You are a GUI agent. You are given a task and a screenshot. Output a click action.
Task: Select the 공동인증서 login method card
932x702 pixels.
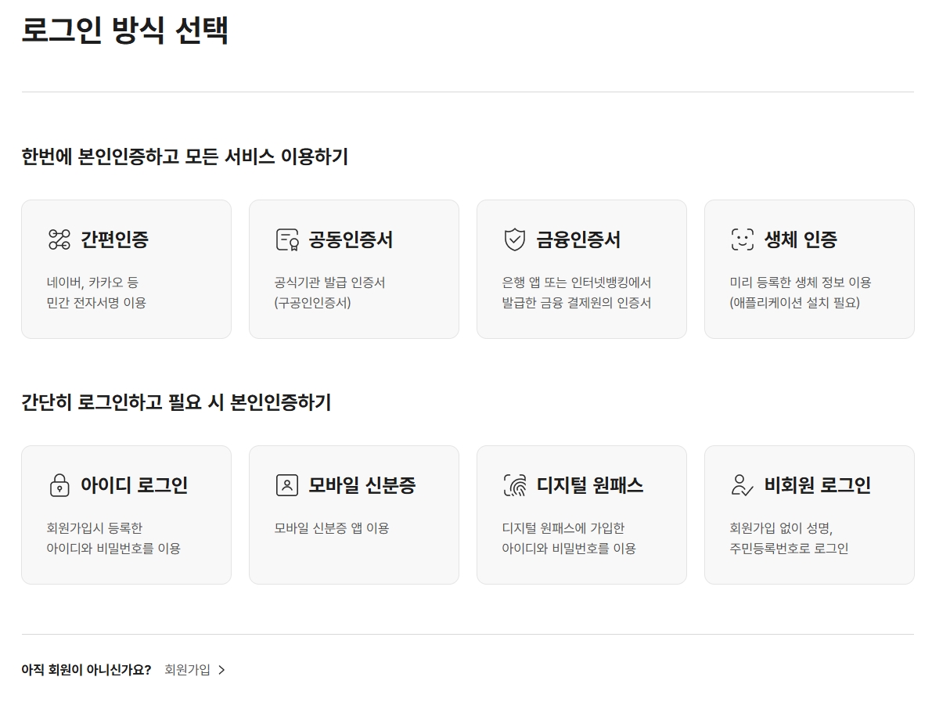(x=354, y=269)
